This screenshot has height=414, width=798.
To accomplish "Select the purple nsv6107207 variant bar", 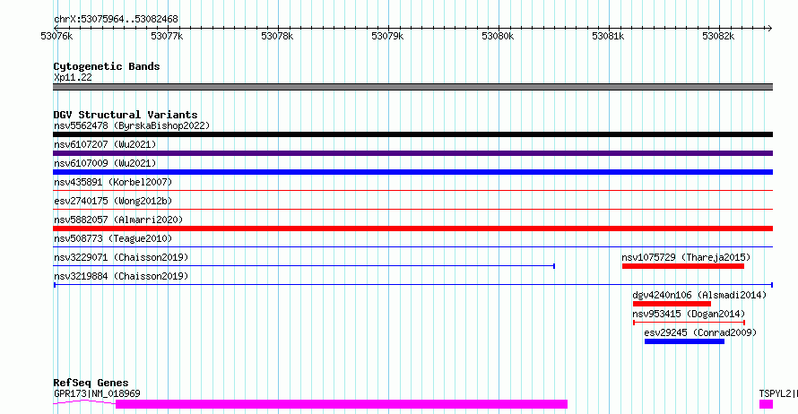I will (x=412, y=153).
